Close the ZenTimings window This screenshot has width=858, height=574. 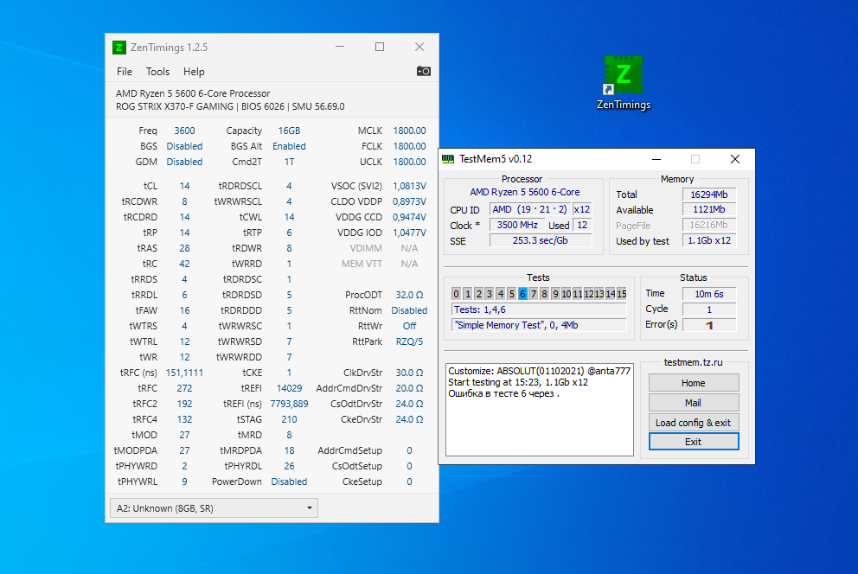419,47
